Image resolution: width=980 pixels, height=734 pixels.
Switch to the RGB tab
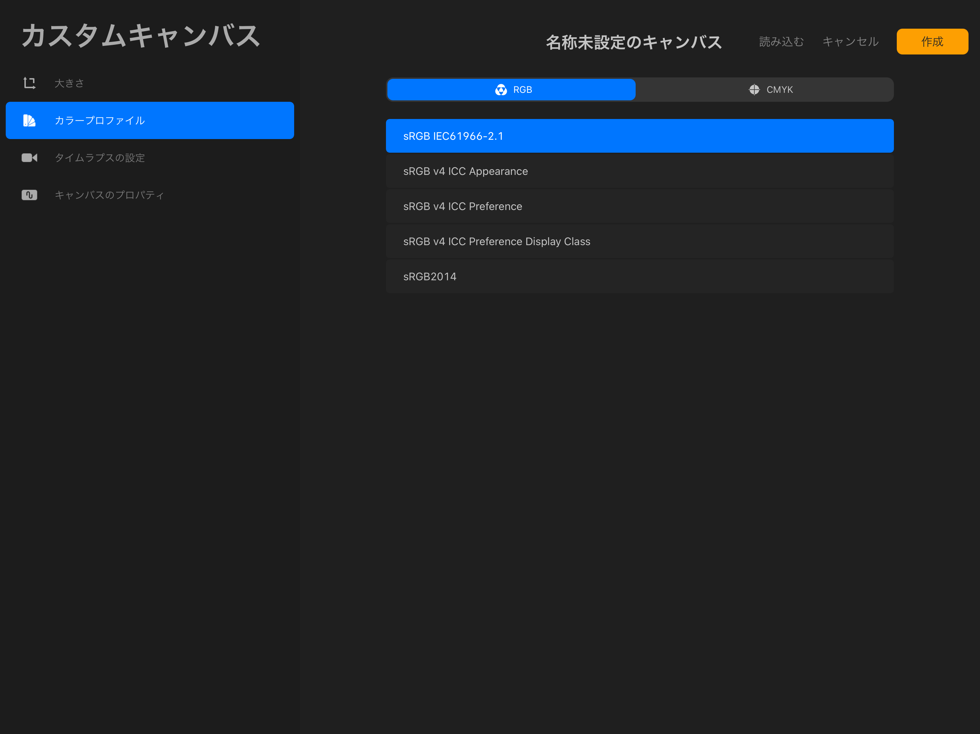coord(511,90)
